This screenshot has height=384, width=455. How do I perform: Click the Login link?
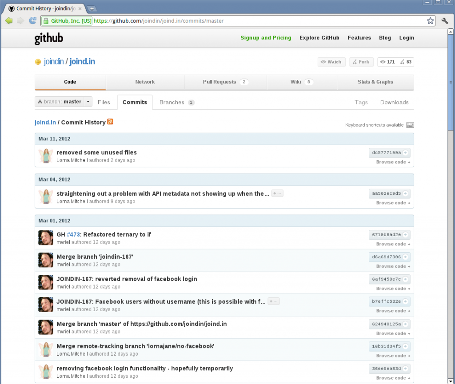(x=406, y=38)
